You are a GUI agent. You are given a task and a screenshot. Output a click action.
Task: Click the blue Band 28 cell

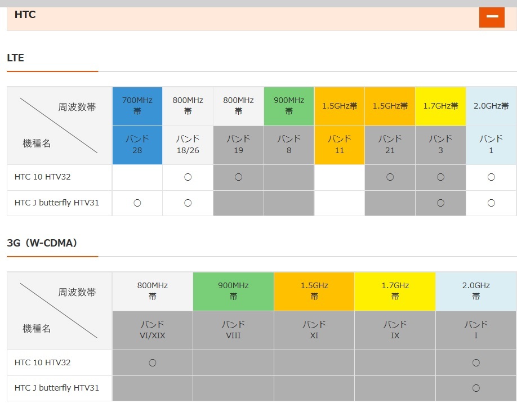pyautogui.click(x=137, y=145)
